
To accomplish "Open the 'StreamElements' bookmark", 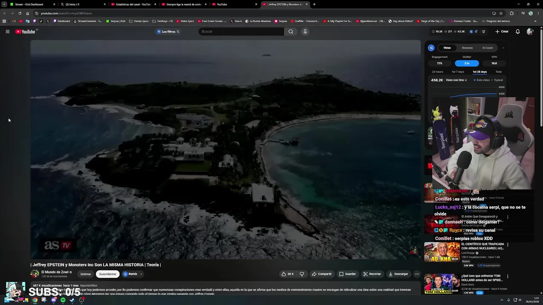I will 87,21.
